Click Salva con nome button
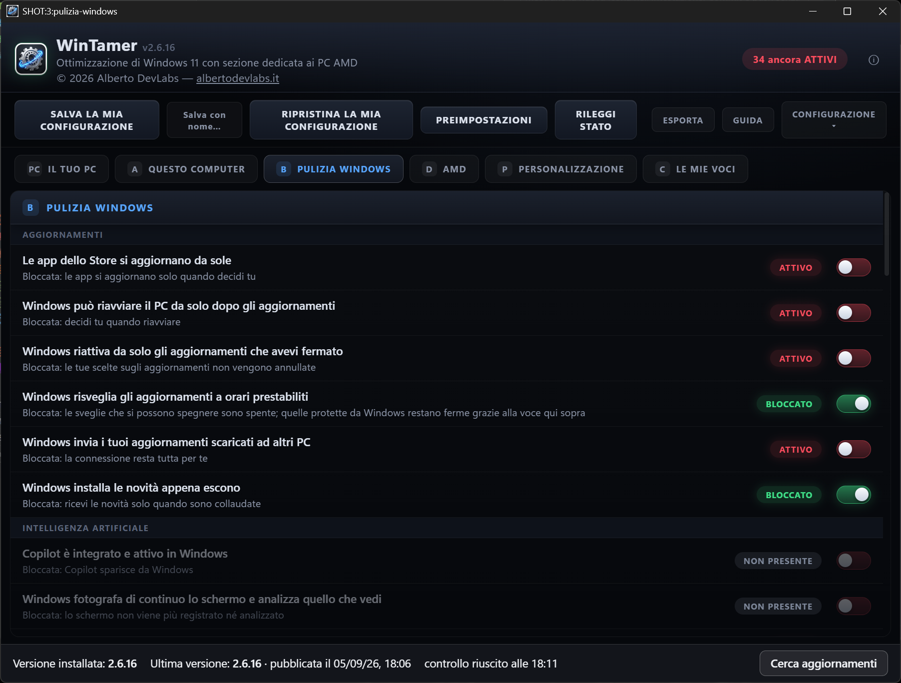The image size is (901, 683). [x=204, y=120]
